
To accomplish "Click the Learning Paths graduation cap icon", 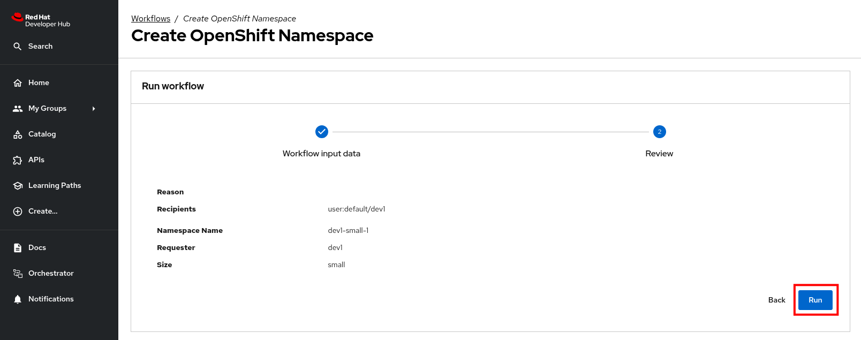I will click(x=18, y=186).
